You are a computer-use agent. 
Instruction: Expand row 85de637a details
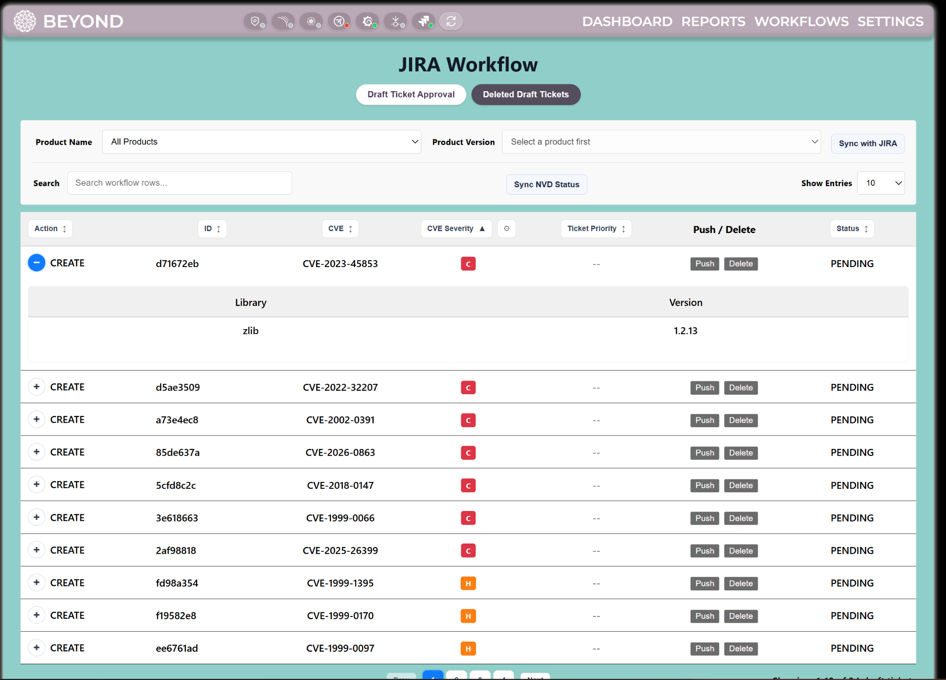pos(36,452)
